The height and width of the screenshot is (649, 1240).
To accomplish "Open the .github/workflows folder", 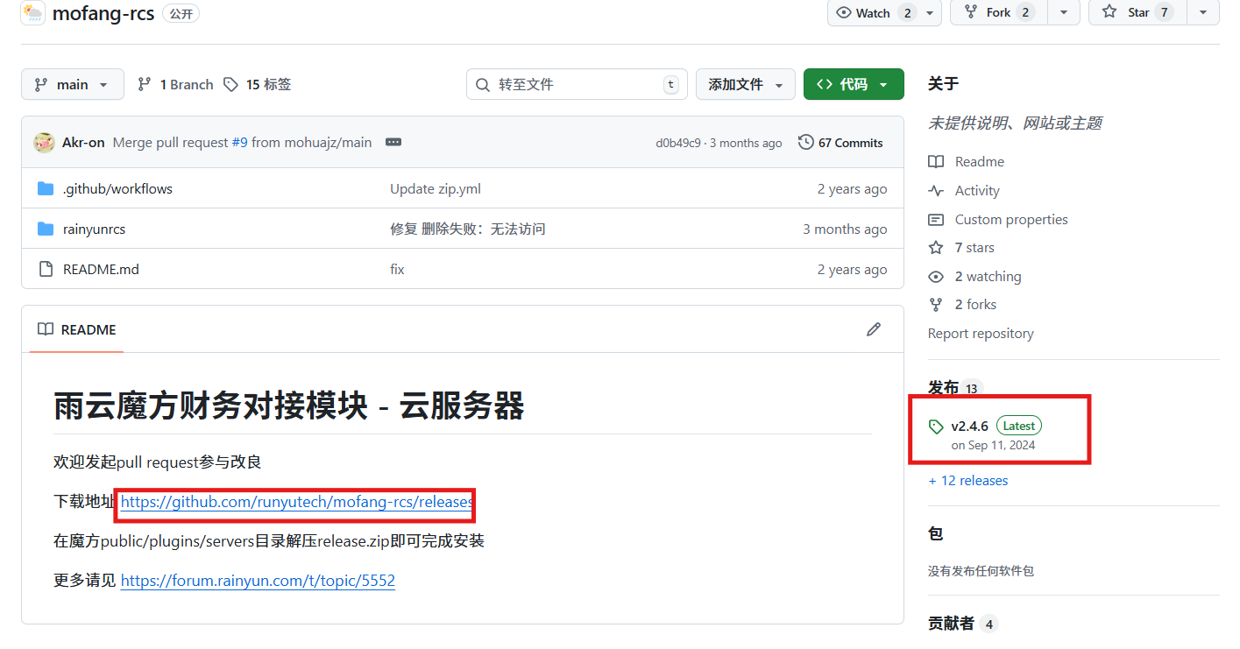I will [117, 188].
